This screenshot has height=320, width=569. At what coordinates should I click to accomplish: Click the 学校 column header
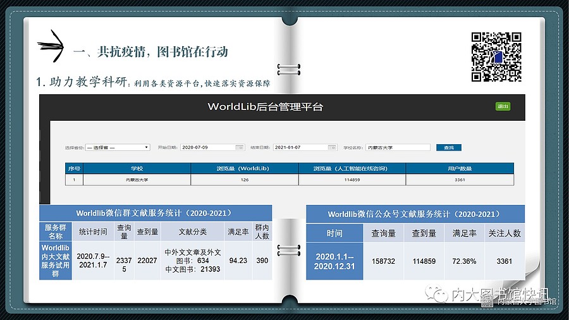coord(137,169)
